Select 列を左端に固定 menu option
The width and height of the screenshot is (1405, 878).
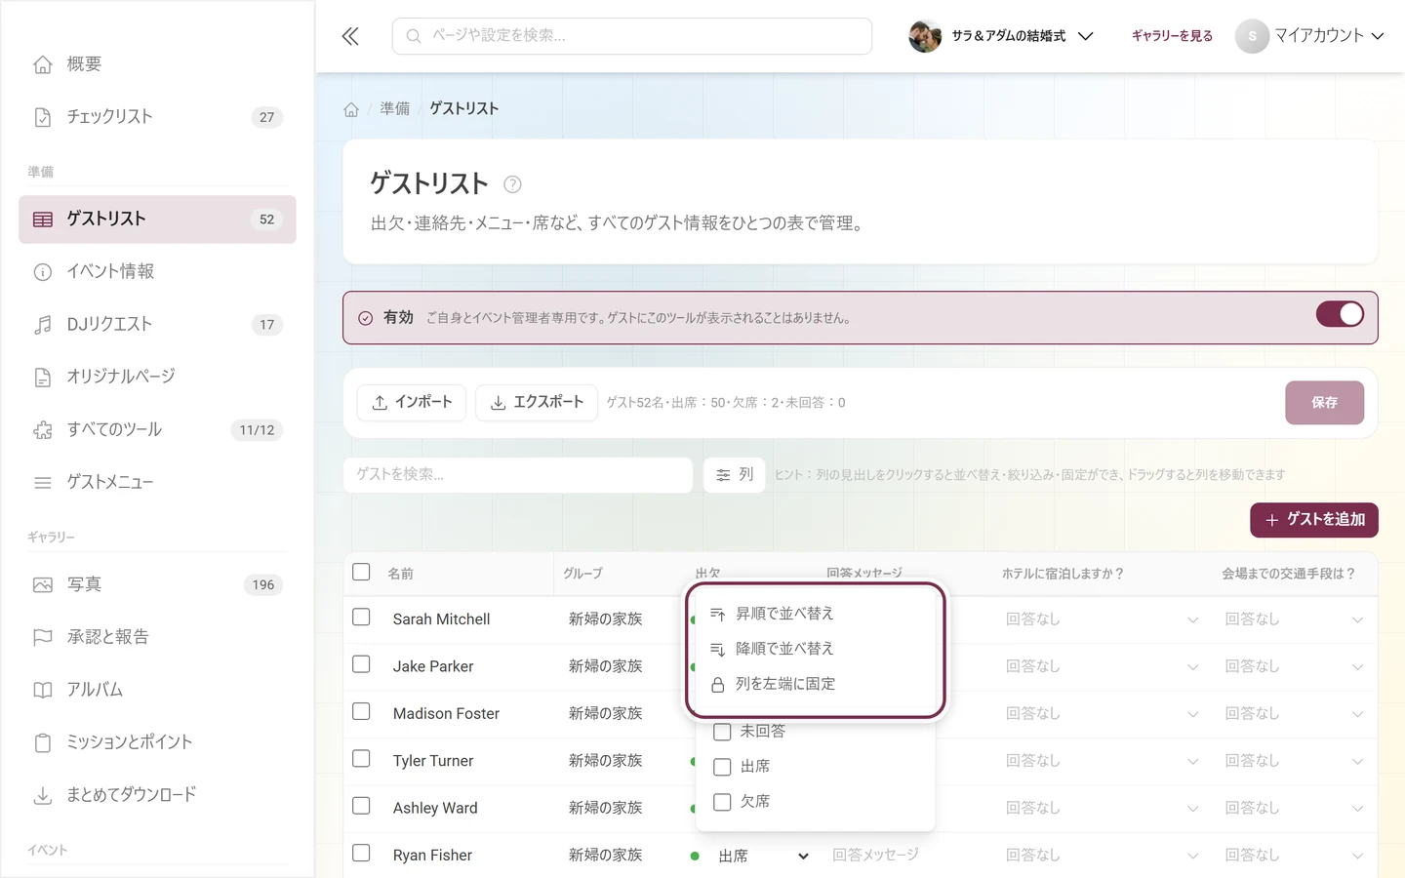click(816, 684)
